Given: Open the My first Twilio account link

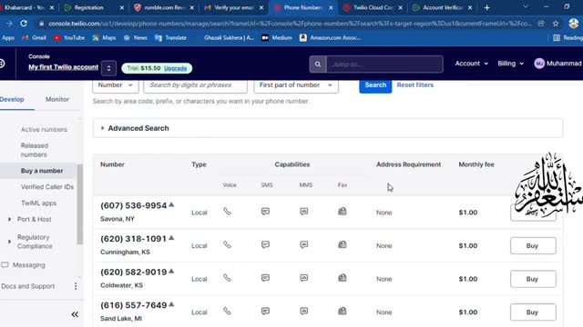Looking at the screenshot, I should [63, 67].
